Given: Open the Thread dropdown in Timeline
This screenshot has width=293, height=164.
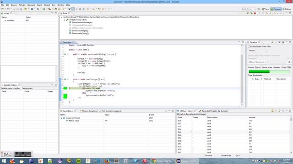Looking at the screenshot, I should click(x=261, y=51).
